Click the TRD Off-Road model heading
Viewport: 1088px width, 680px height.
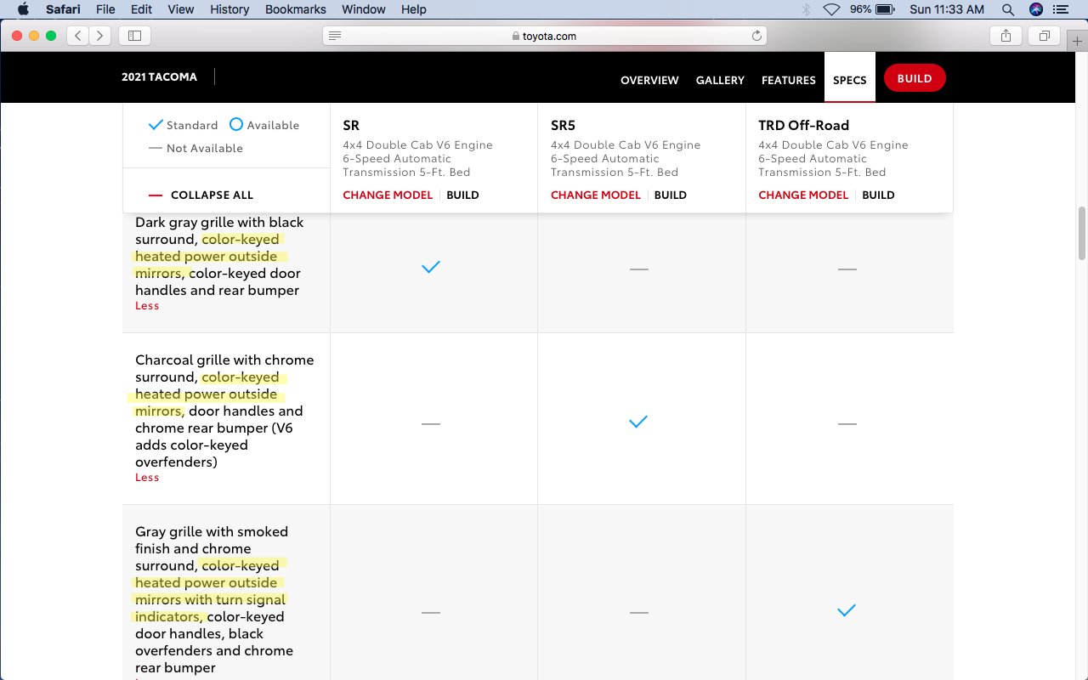(804, 125)
